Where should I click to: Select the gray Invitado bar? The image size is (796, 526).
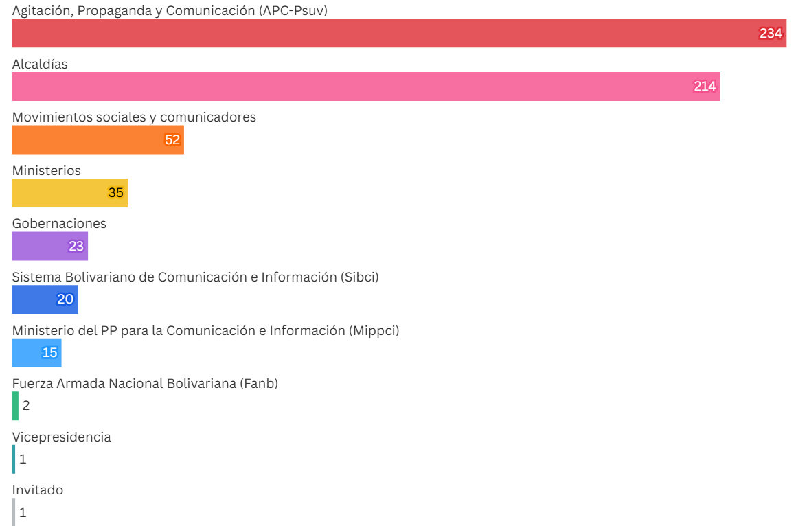pos(14,512)
